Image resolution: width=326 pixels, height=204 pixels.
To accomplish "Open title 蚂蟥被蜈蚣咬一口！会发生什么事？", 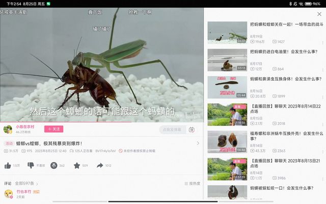I will click(x=282, y=188).
